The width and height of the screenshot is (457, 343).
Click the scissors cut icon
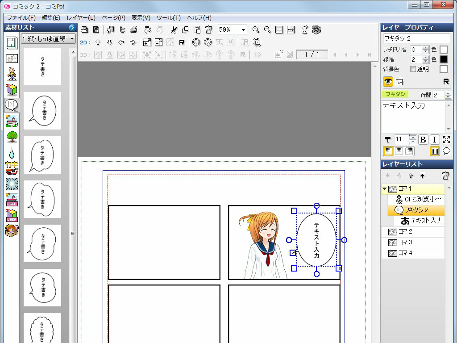click(x=174, y=30)
